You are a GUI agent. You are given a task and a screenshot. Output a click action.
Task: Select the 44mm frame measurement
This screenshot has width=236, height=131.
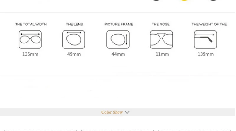coord(118,54)
